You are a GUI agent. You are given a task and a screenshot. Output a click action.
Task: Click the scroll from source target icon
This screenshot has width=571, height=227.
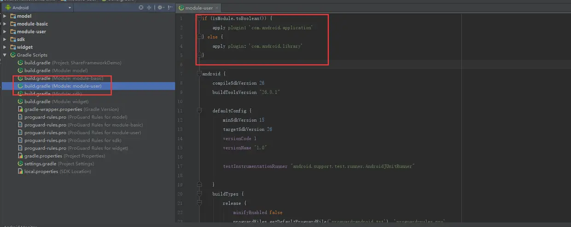(141, 8)
